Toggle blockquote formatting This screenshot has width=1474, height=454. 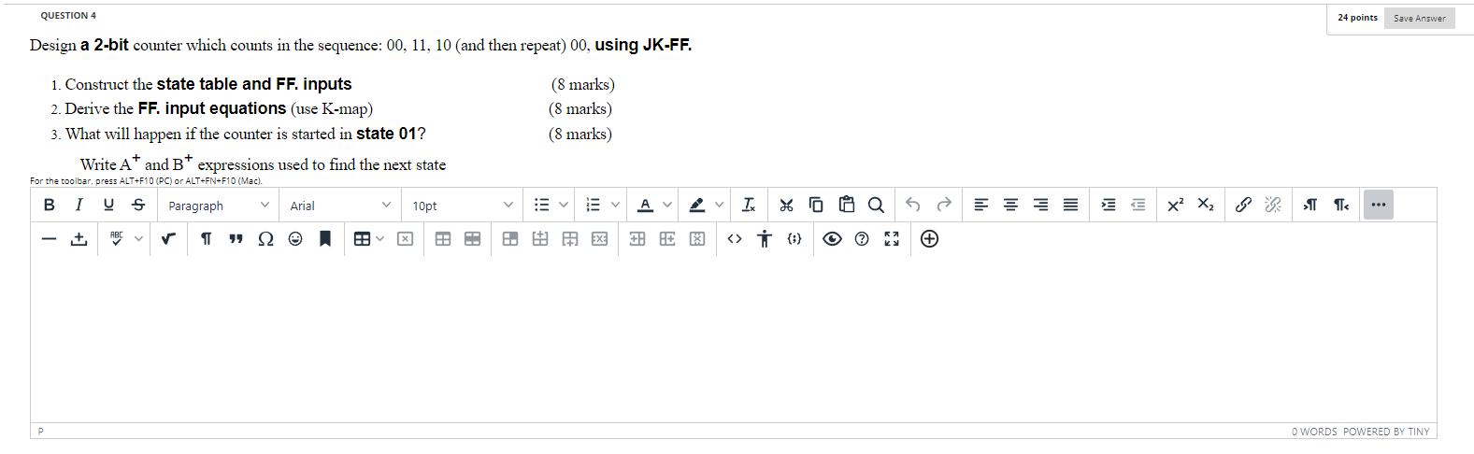tap(236, 239)
